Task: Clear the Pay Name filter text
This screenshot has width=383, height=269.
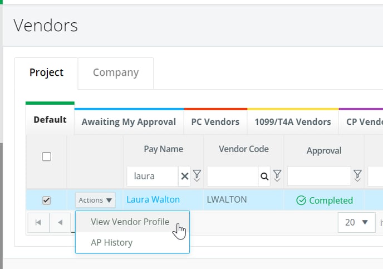Action: [184, 176]
